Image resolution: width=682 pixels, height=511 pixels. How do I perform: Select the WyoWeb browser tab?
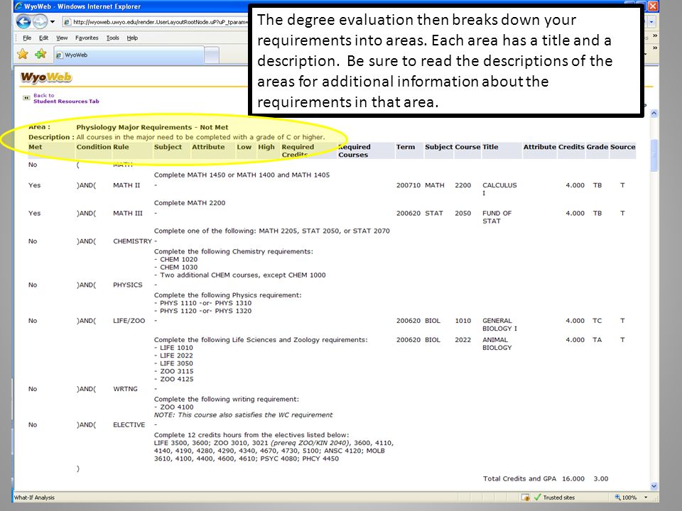coord(129,55)
